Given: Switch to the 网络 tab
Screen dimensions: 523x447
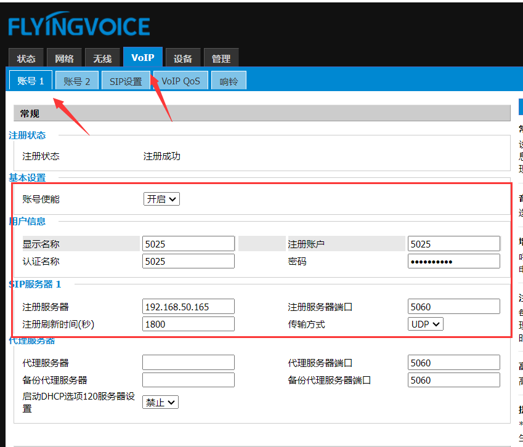Looking at the screenshot, I should [x=64, y=59].
